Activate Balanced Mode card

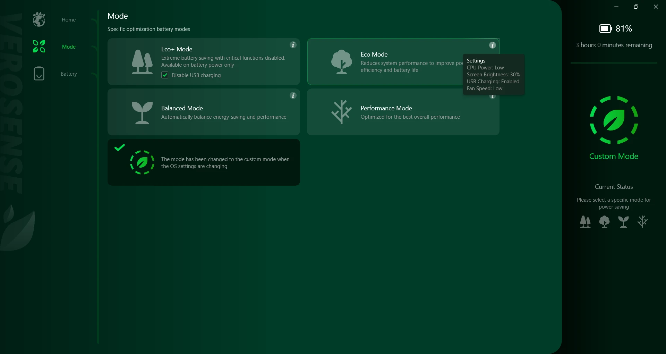click(204, 112)
